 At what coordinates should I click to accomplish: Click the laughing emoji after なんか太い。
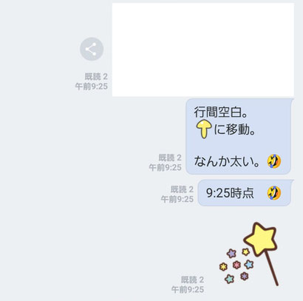(274, 161)
